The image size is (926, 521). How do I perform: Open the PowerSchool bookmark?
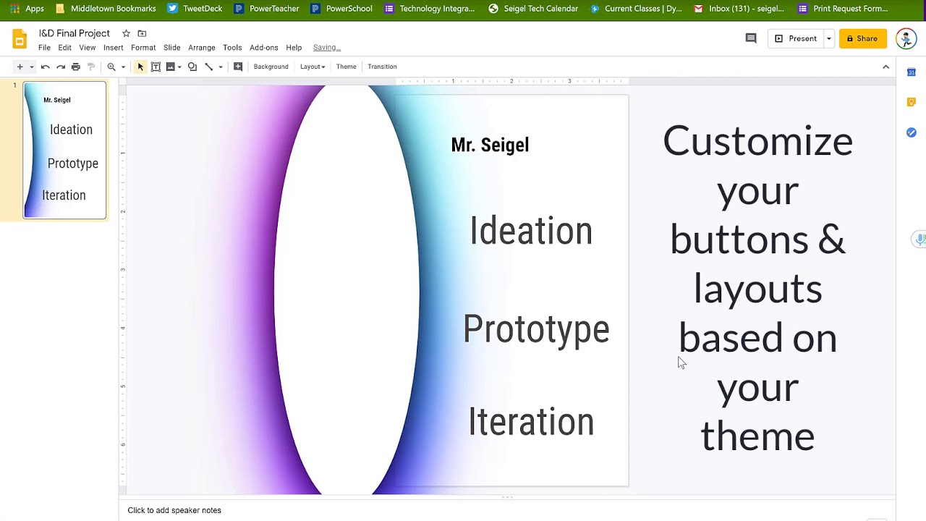(341, 9)
